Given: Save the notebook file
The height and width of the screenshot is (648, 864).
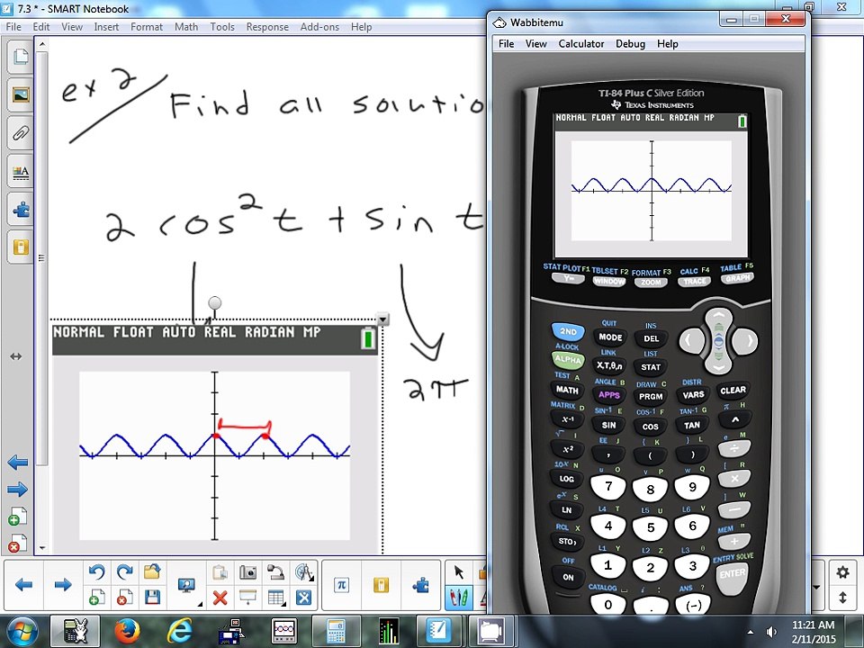Looking at the screenshot, I should click(152, 598).
